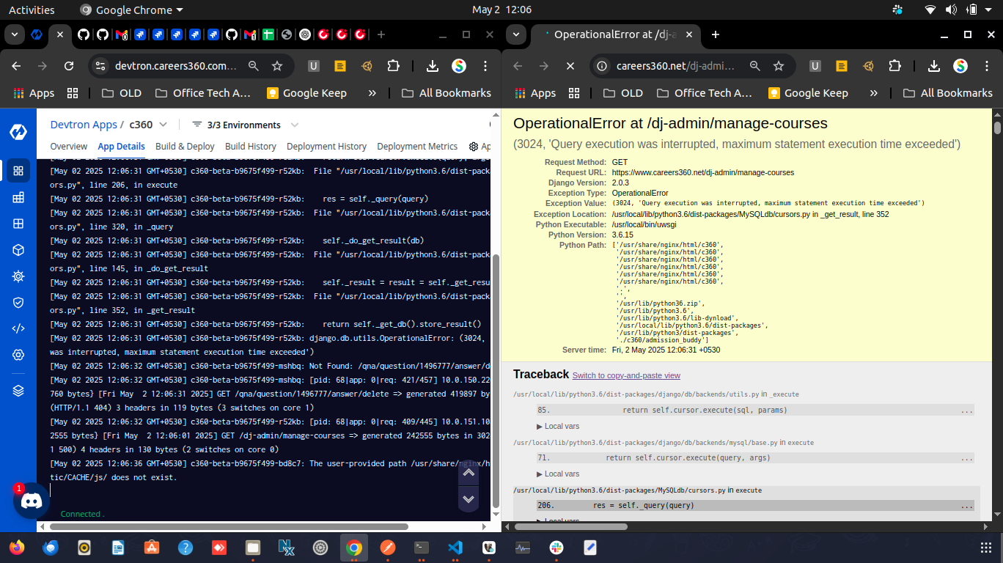1003x563 pixels.
Task: Focus the careers360.net address bar
Action: [675, 66]
